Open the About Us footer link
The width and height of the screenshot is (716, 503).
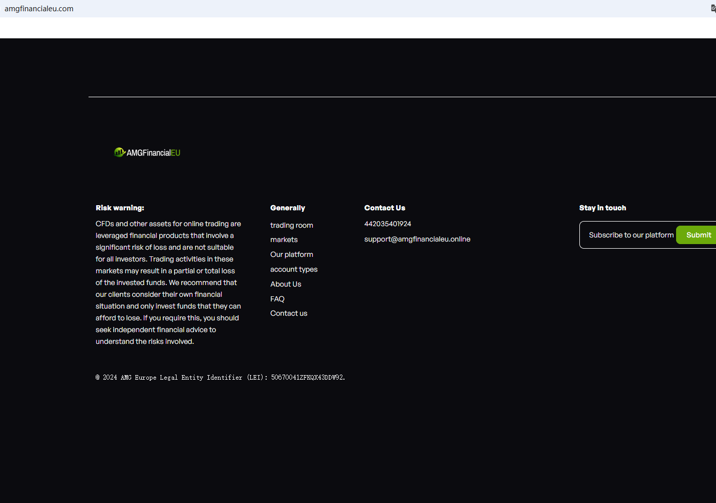tap(286, 284)
